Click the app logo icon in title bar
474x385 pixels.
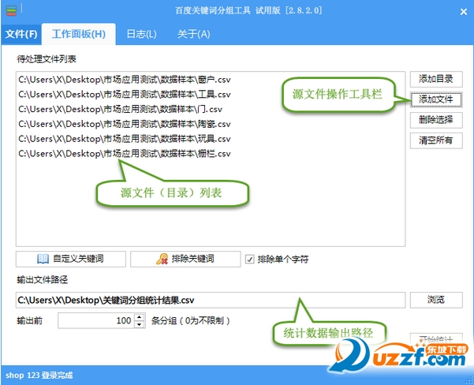[11, 10]
